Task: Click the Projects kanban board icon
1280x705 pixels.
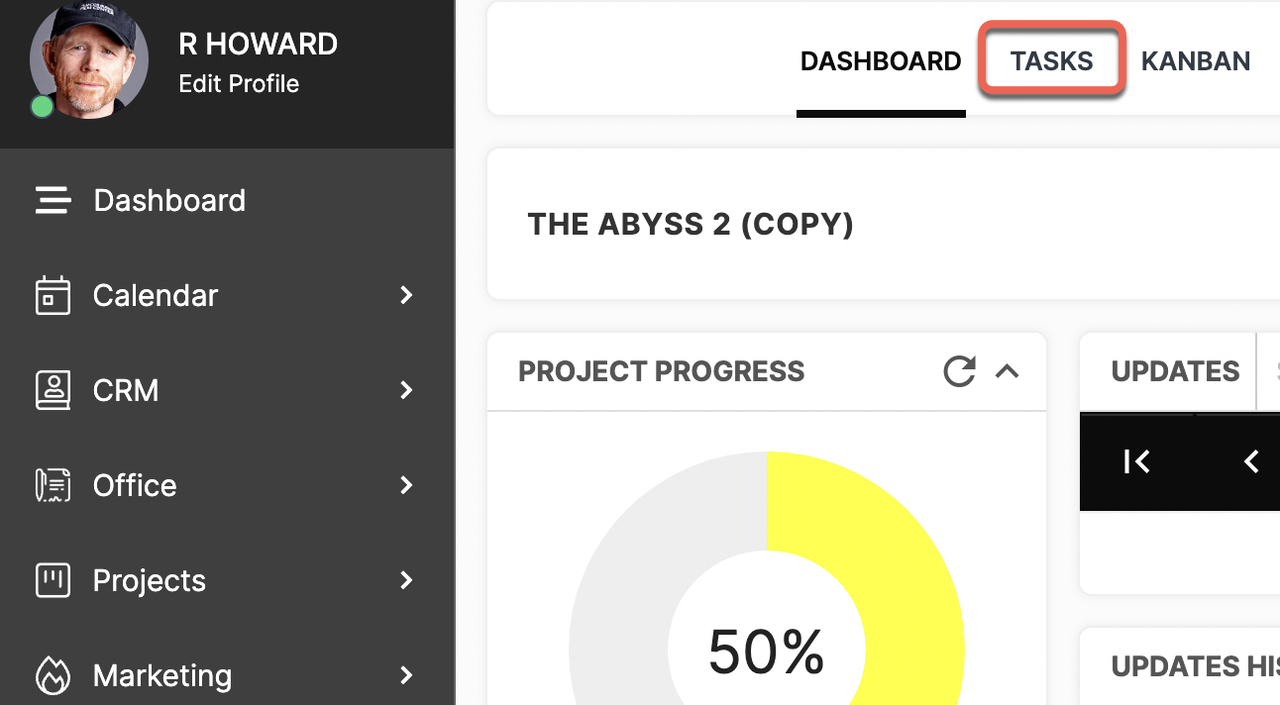Action: tap(53, 580)
